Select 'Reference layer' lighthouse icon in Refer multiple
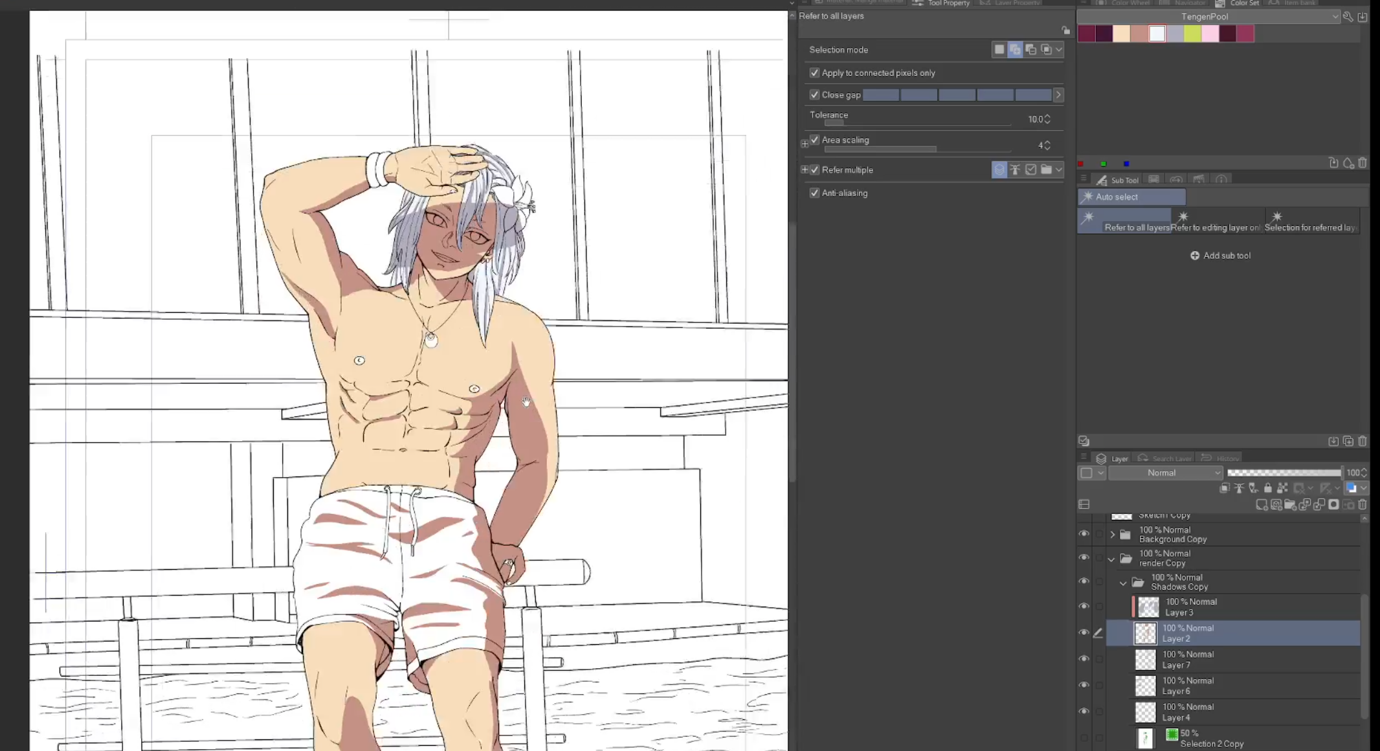1380x751 pixels. tap(1015, 170)
